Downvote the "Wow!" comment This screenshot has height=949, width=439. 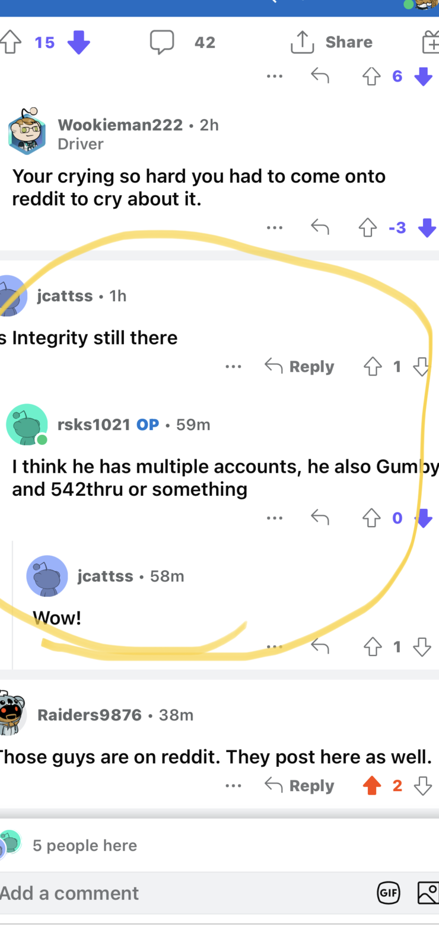422,647
